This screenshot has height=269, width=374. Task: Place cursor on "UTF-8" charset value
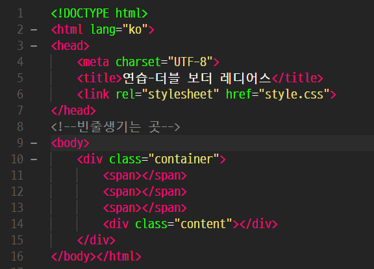[x=190, y=62]
